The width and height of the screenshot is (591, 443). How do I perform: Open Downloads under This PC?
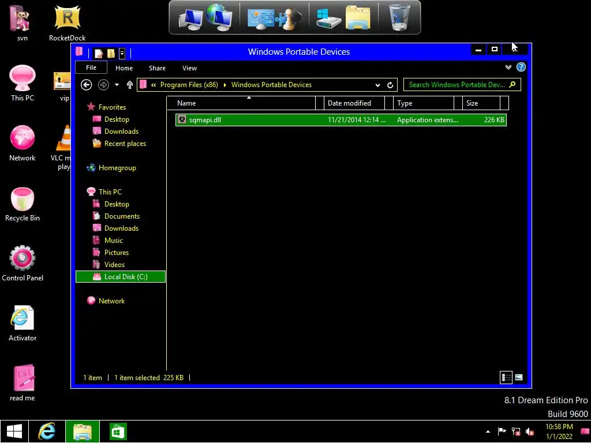121,228
